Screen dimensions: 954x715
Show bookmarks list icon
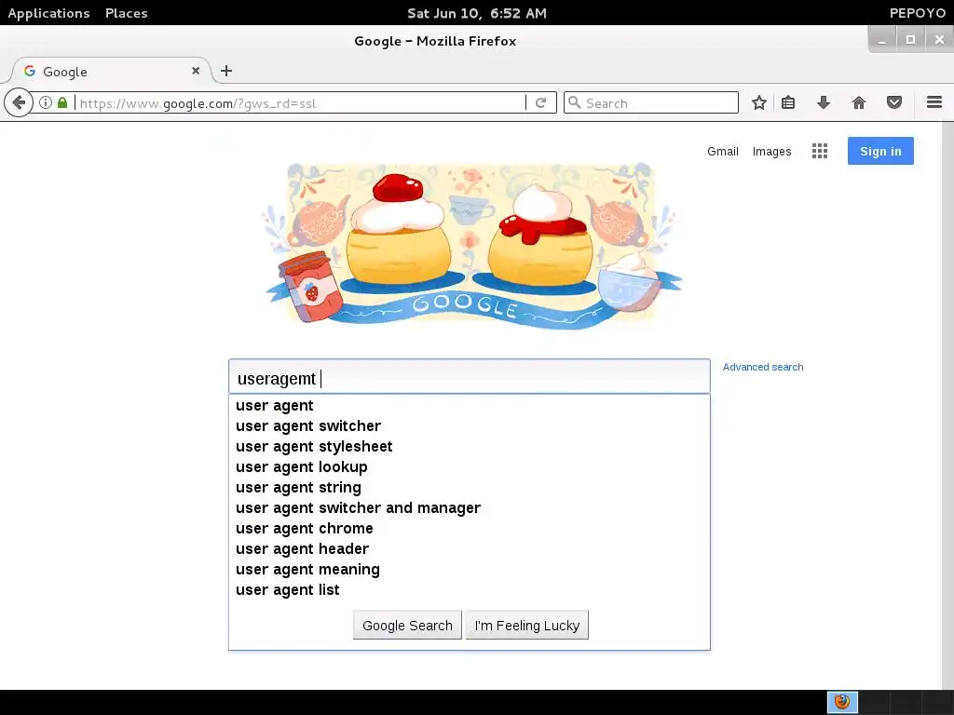[x=788, y=102]
